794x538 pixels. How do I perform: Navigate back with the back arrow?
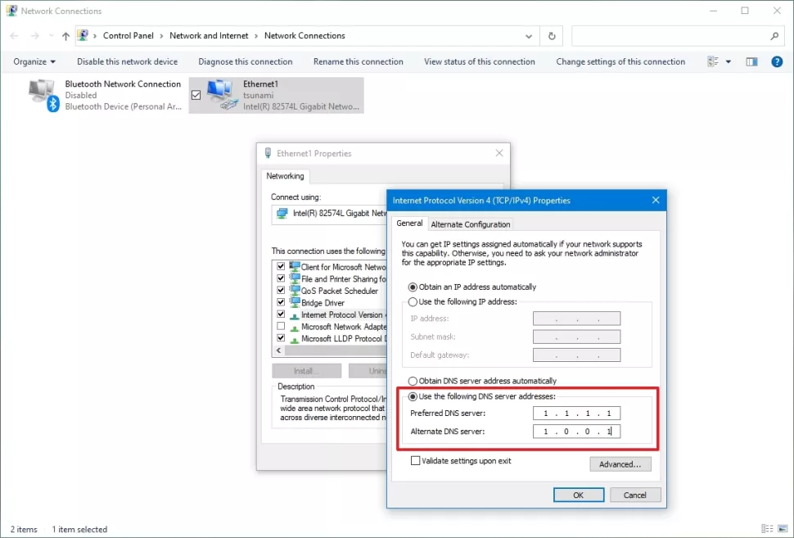13,35
